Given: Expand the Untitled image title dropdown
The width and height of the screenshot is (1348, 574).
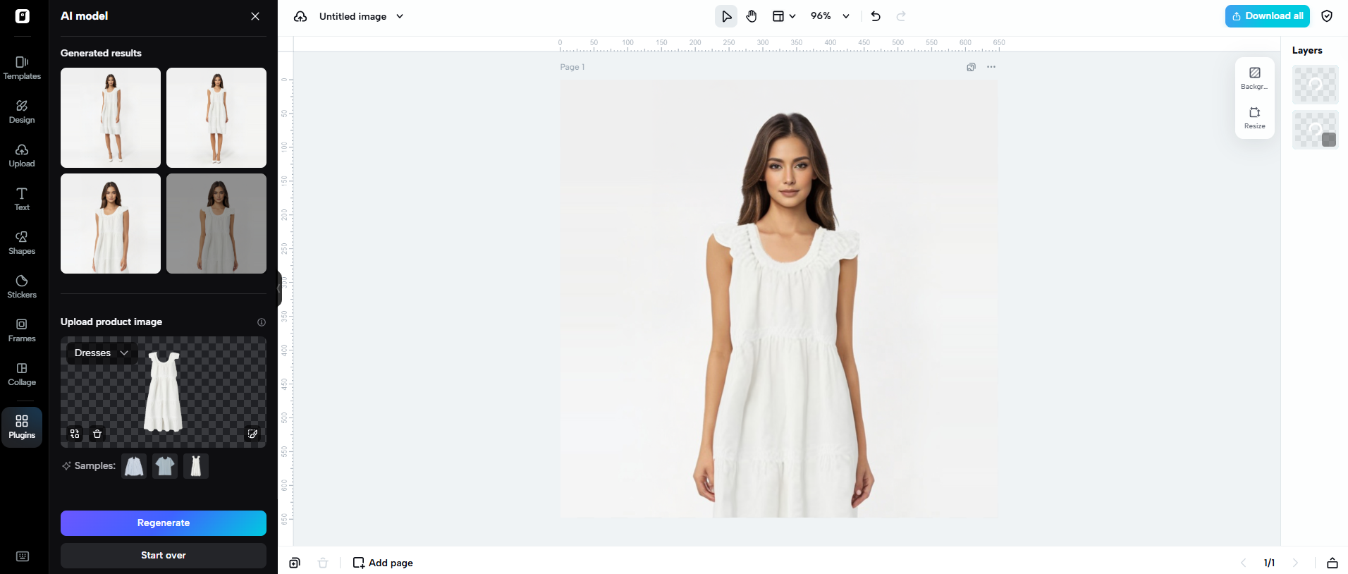Looking at the screenshot, I should (x=400, y=16).
